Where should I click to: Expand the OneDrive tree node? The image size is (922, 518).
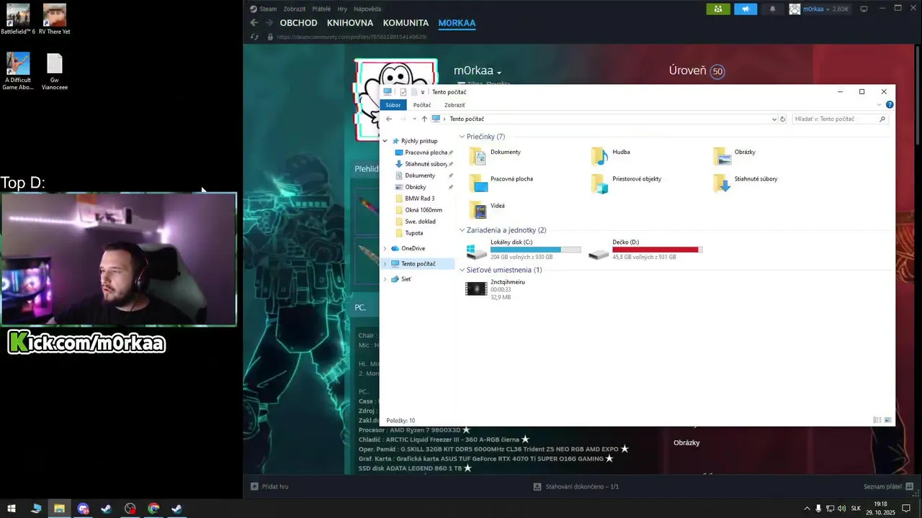point(385,248)
